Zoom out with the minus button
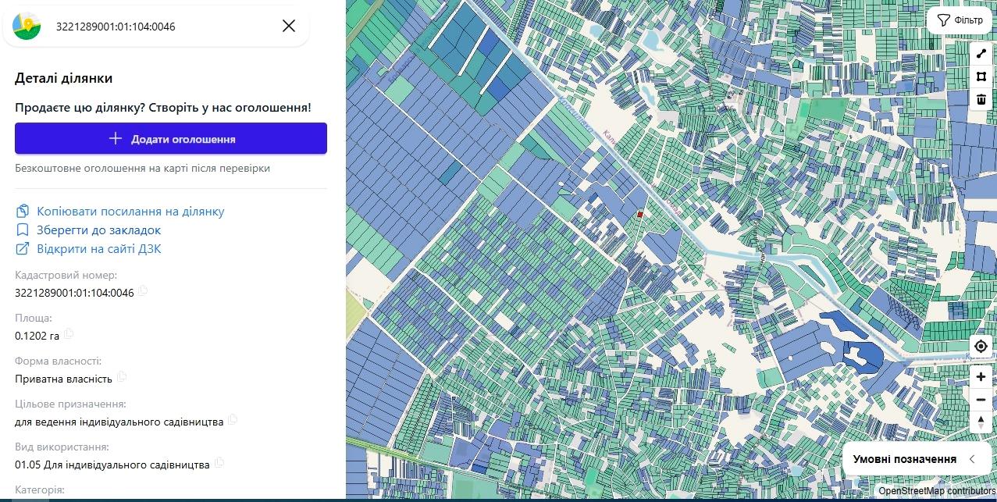 tap(981, 400)
